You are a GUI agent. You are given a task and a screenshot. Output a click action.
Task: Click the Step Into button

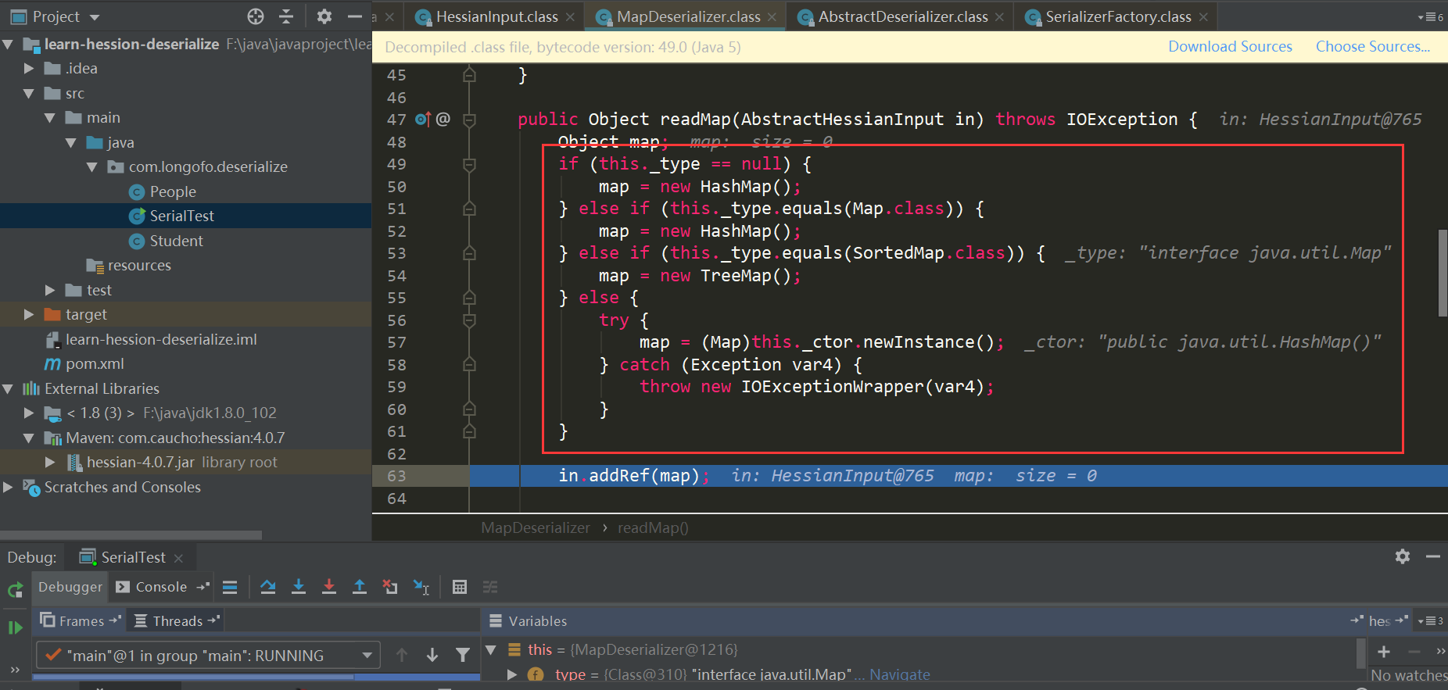(x=298, y=587)
